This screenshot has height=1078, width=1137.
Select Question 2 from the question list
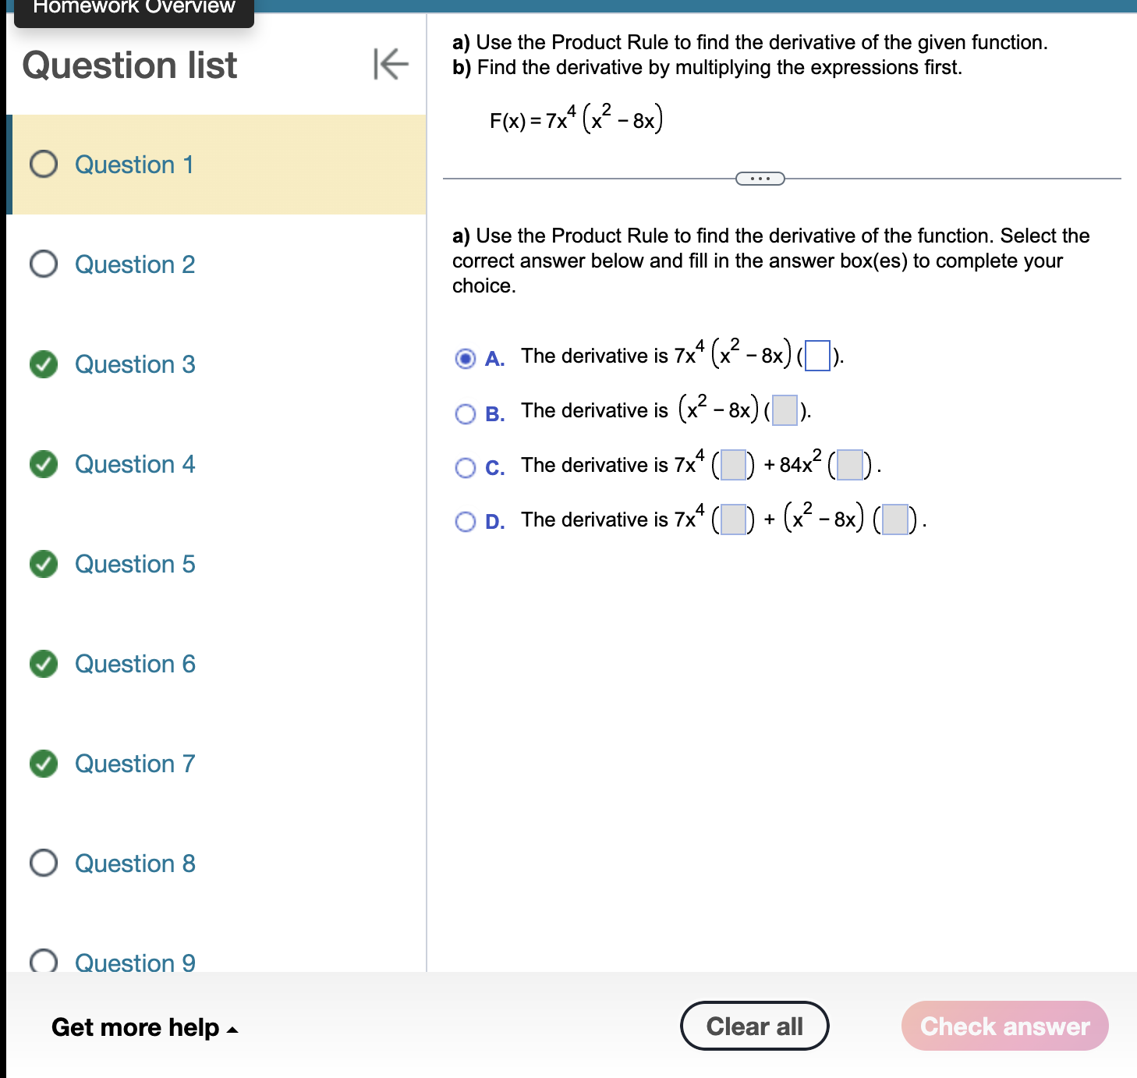tap(134, 264)
